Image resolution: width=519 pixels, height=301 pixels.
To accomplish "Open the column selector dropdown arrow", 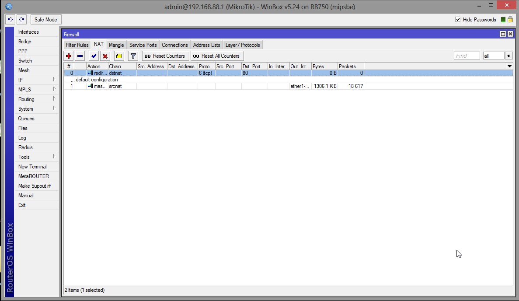I will pos(509,66).
